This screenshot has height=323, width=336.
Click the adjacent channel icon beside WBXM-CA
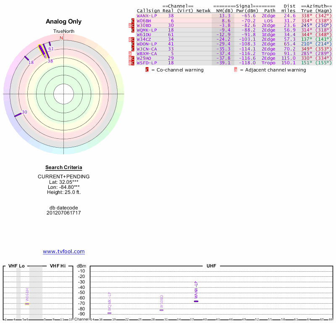(130, 54)
